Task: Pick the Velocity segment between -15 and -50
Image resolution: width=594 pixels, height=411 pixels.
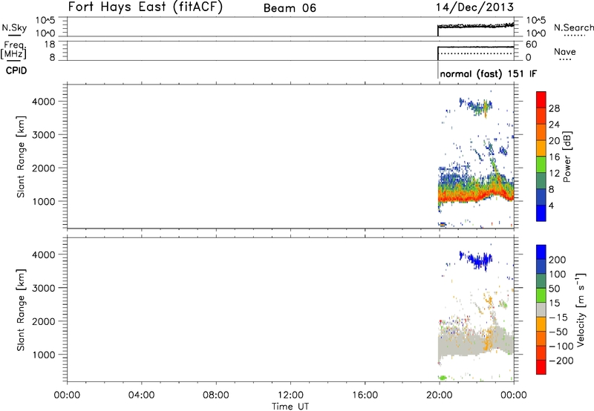Action: 541,324
